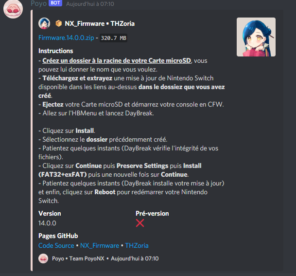Click the Version field value 14.0.0
Viewport: 296px width, 276px height.
47,223
